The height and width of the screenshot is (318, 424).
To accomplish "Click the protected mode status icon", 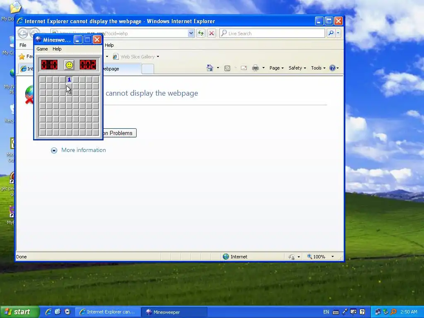I will coord(291,257).
